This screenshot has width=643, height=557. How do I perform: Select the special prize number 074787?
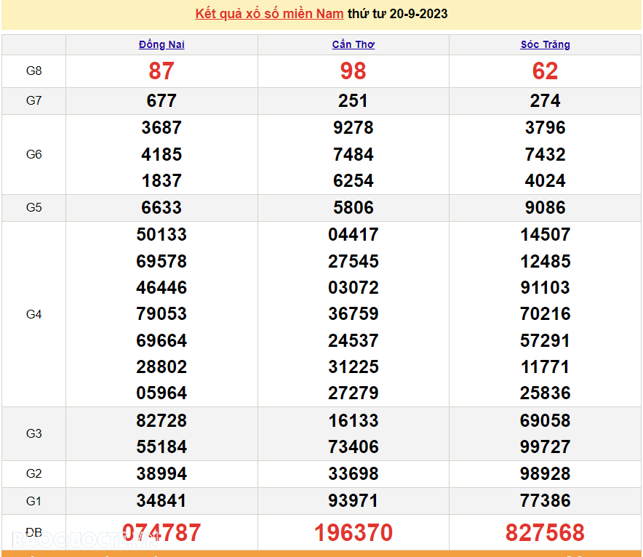pos(161,533)
